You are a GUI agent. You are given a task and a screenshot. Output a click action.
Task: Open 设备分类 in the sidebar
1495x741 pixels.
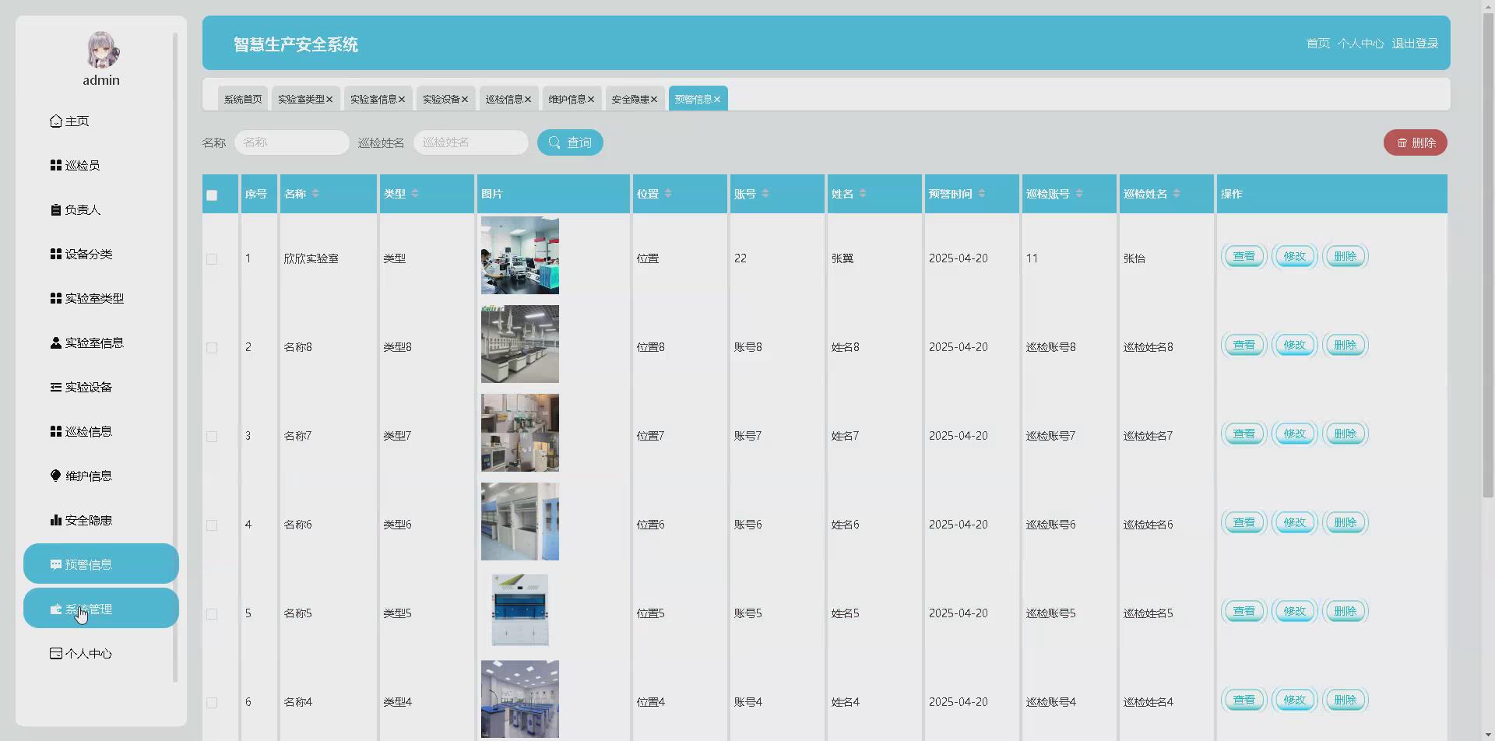click(100, 255)
